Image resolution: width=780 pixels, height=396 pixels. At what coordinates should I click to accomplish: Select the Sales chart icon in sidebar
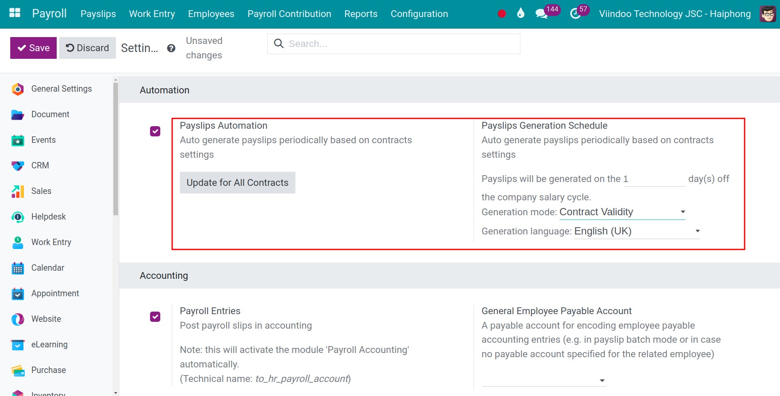point(17,191)
